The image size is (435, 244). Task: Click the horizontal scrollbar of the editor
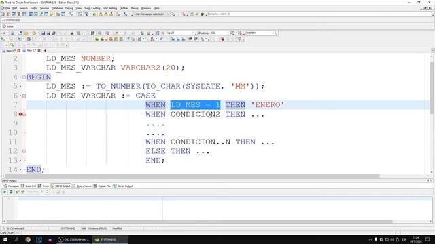[x=192, y=176]
